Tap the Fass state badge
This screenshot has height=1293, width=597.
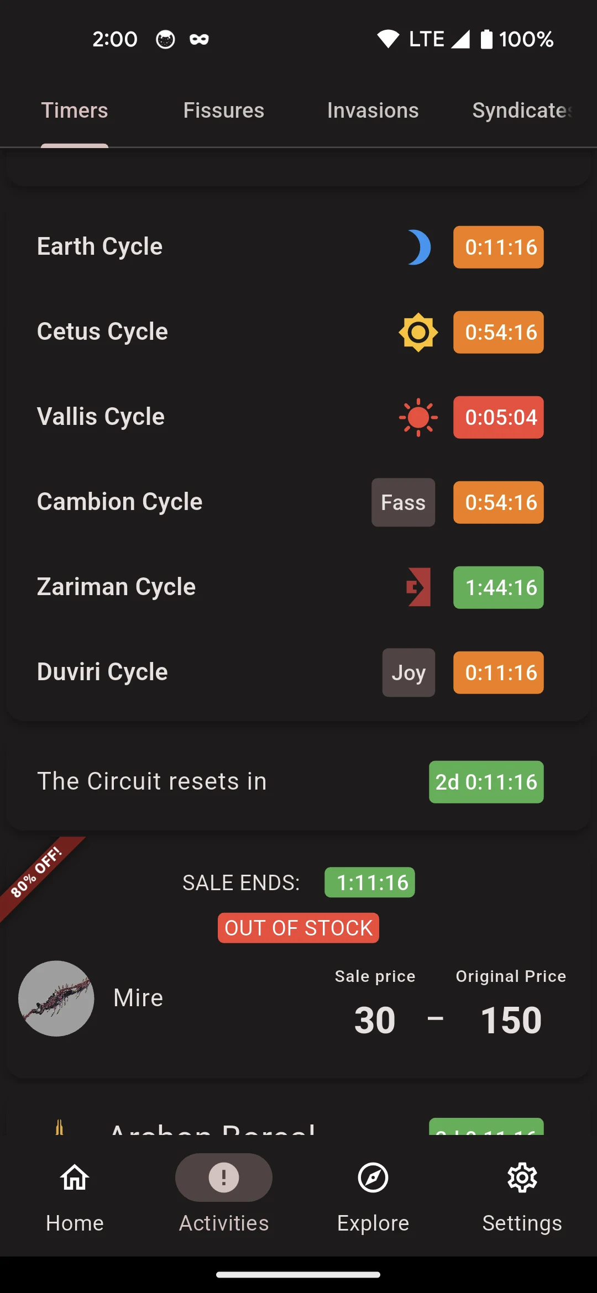point(403,502)
